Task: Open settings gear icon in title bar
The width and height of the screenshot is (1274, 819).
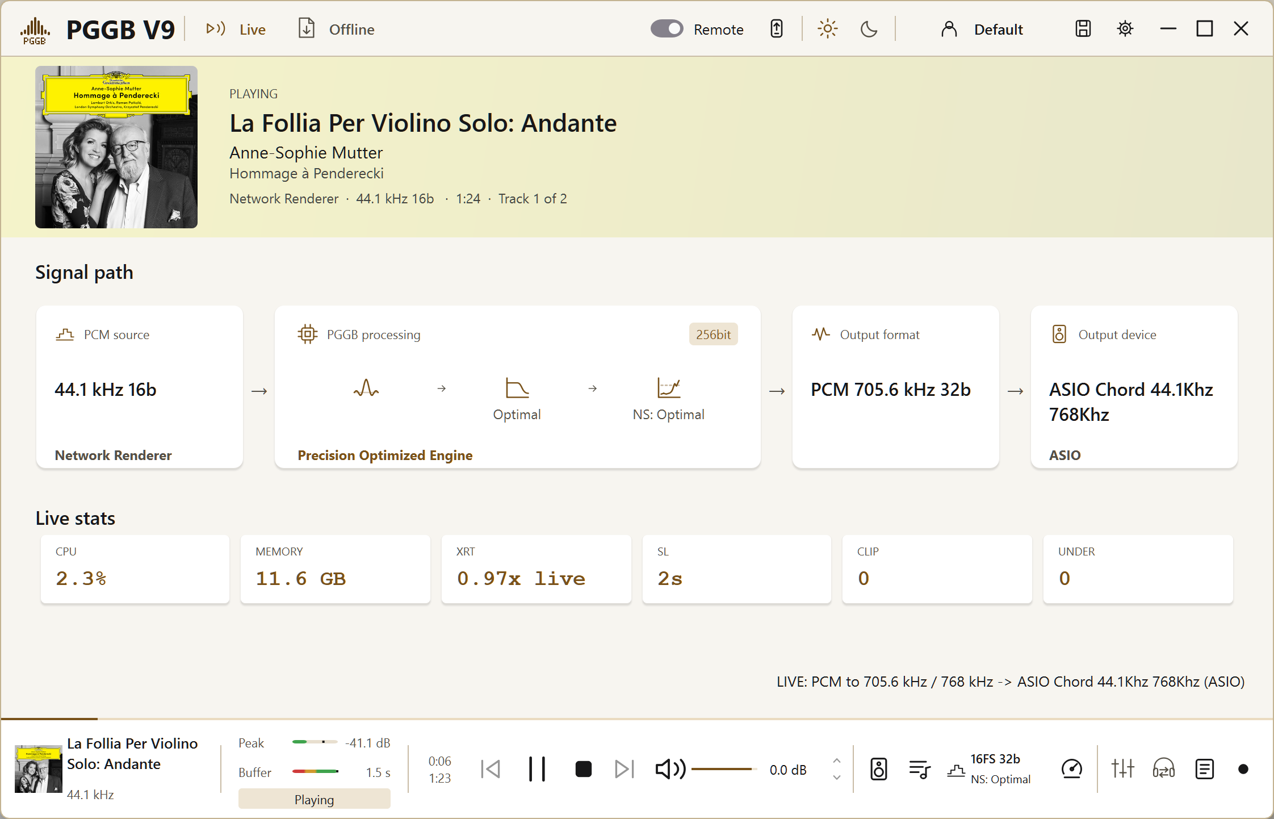Action: (x=1125, y=28)
